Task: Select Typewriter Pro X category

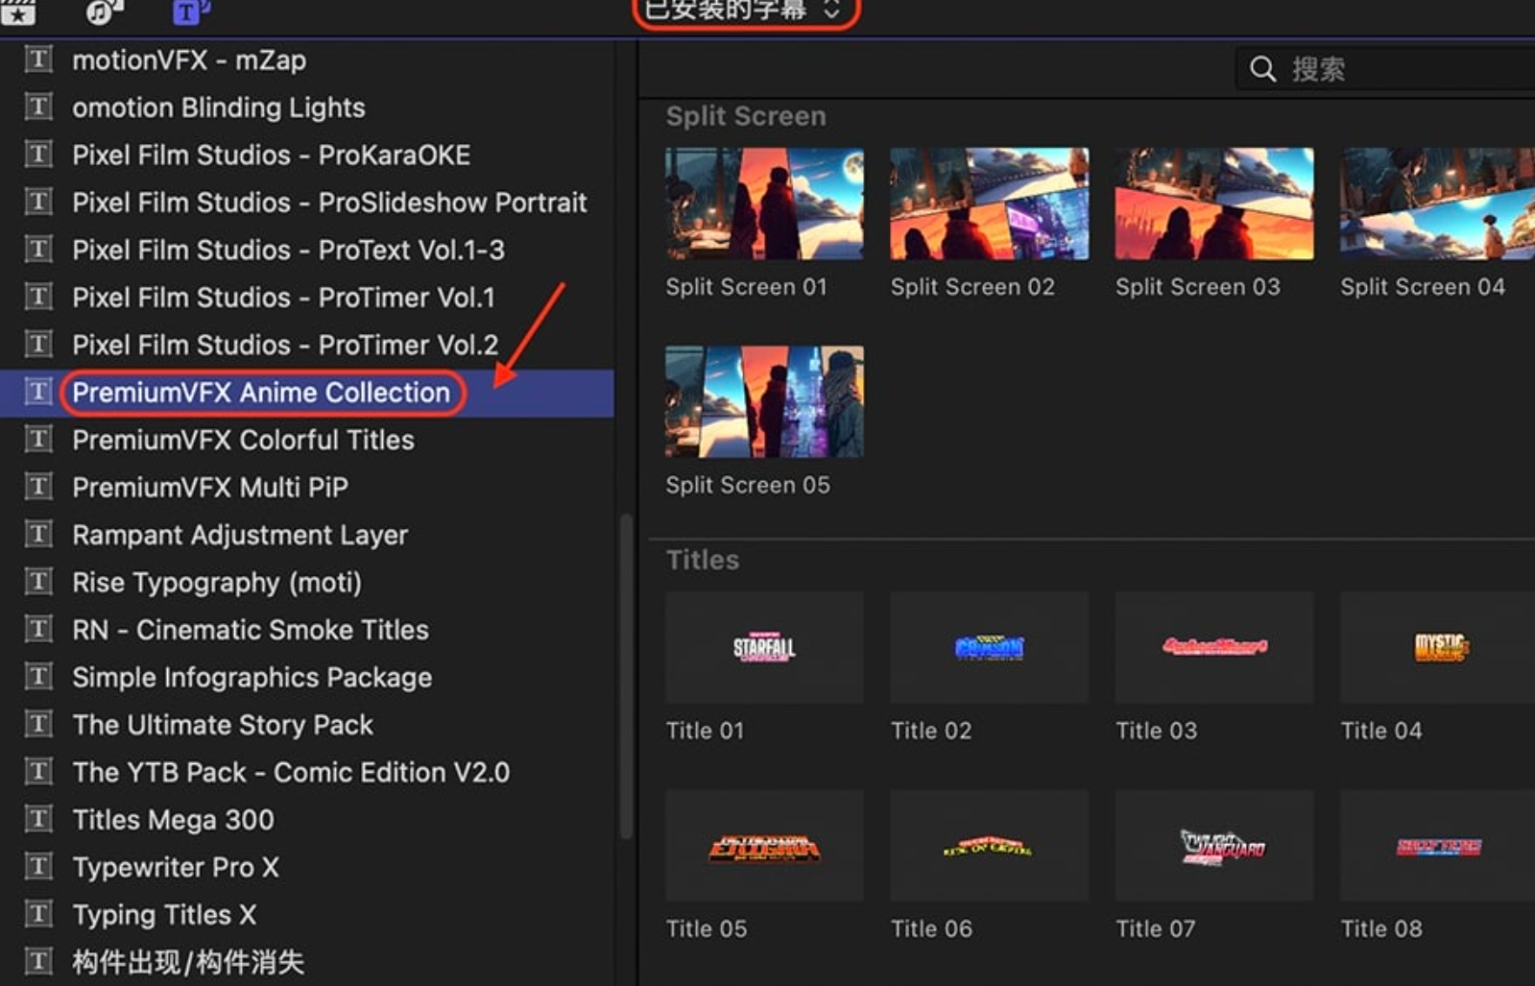Action: (176, 868)
